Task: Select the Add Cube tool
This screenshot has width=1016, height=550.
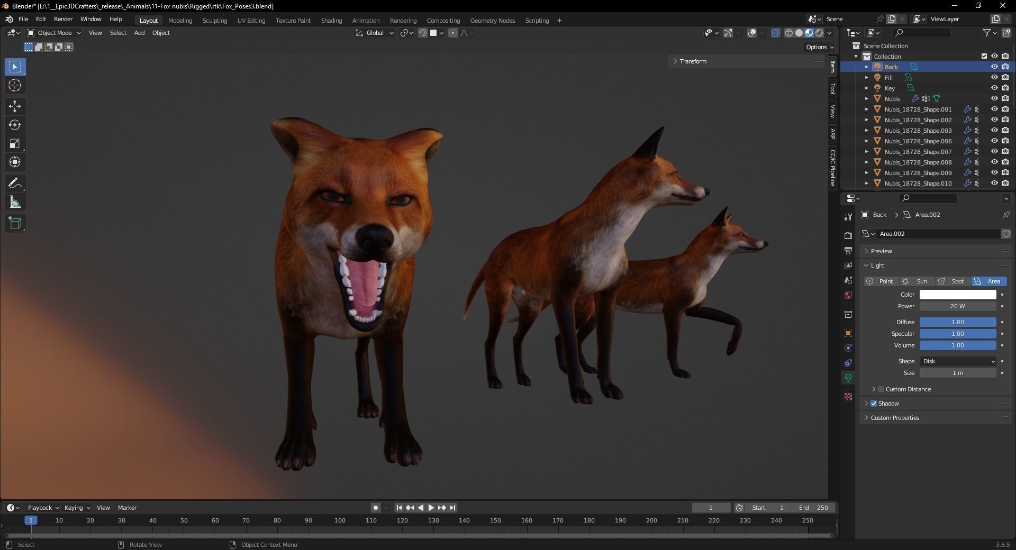Action: [15, 223]
